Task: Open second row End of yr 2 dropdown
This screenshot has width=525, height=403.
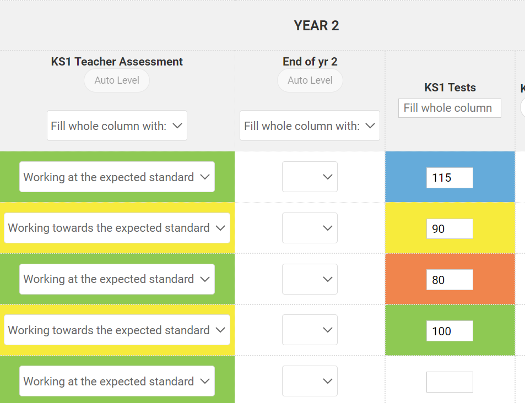Action: coord(310,228)
